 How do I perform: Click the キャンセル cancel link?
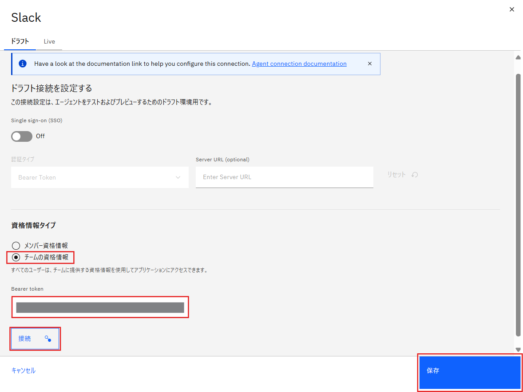[24, 370]
